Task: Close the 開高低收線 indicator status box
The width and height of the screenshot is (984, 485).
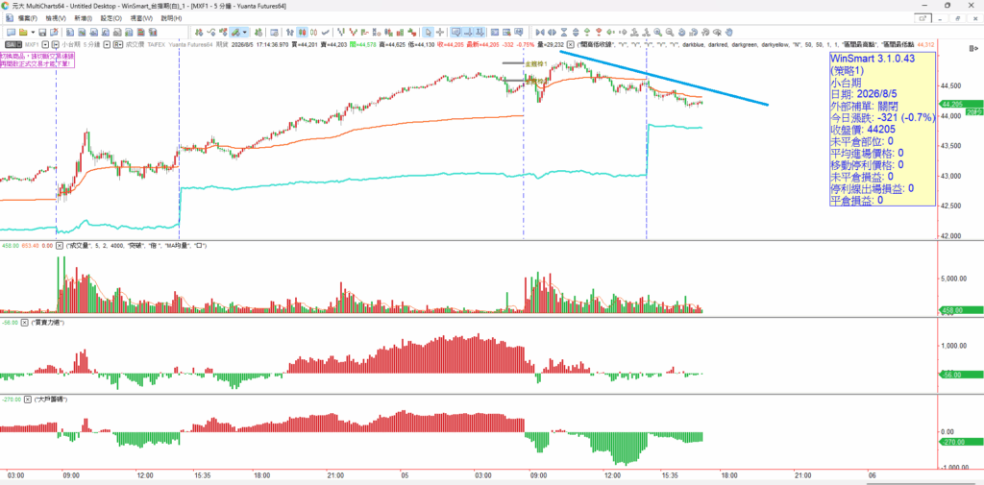Action: [x=571, y=44]
